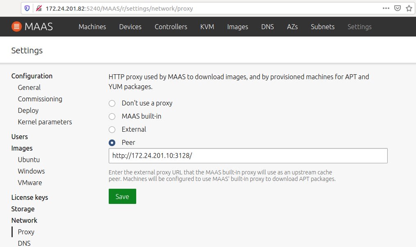Viewport: 416px width, 247px height.
Task: Select the "Don't use a proxy" radio button
Action: click(x=112, y=103)
